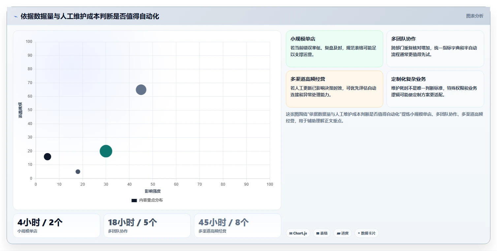Click the 多渠道高频经营 label under 45小时
This screenshot has height=251, width=497.
click(x=212, y=231)
